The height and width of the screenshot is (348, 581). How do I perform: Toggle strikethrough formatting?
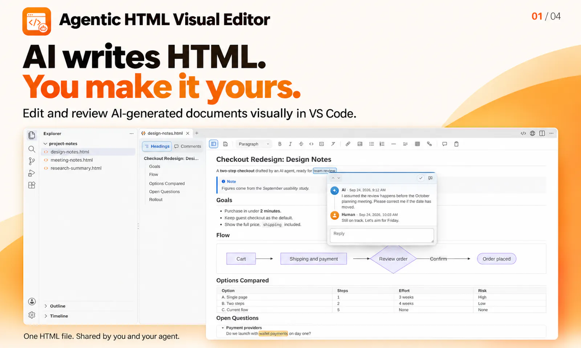301,144
